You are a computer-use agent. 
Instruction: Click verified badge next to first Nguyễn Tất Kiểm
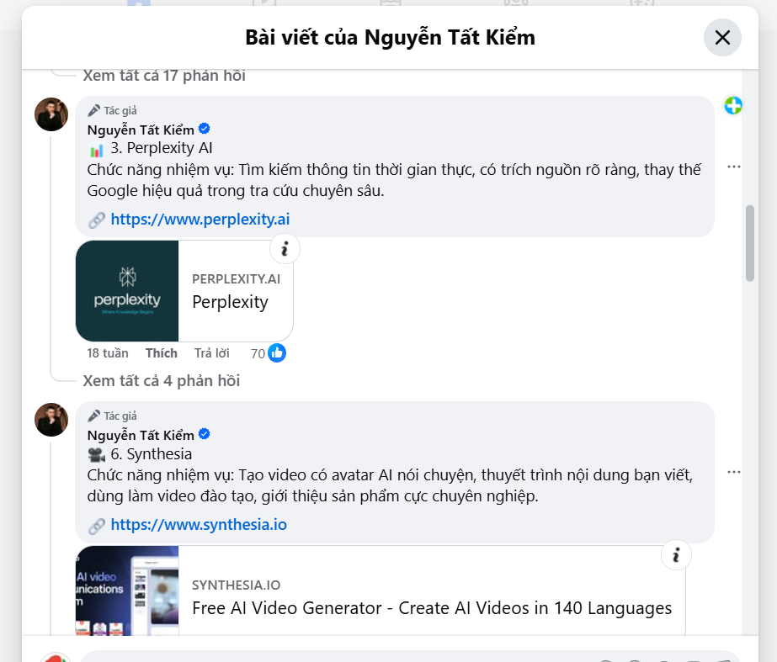click(205, 130)
